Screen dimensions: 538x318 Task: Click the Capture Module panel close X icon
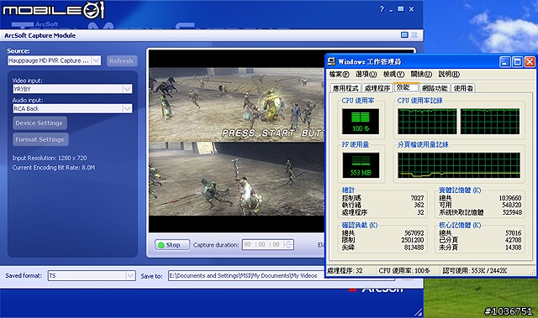click(x=414, y=35)
